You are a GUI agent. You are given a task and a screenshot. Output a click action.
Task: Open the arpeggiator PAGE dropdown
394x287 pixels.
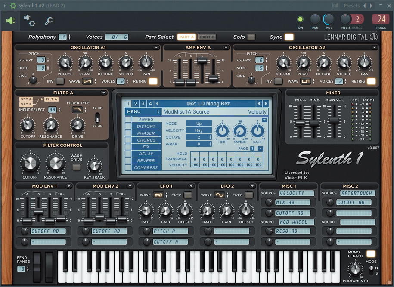(261, 148)
